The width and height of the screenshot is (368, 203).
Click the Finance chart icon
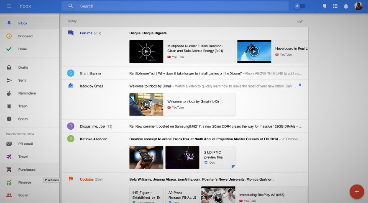[x=9, y=182]
